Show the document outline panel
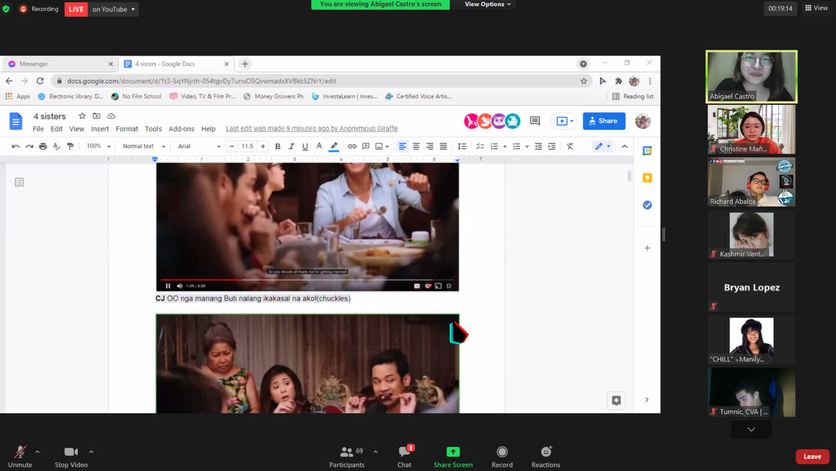Image resolution: width=836 pixels, height=471 pixels. tap(19, 182)
